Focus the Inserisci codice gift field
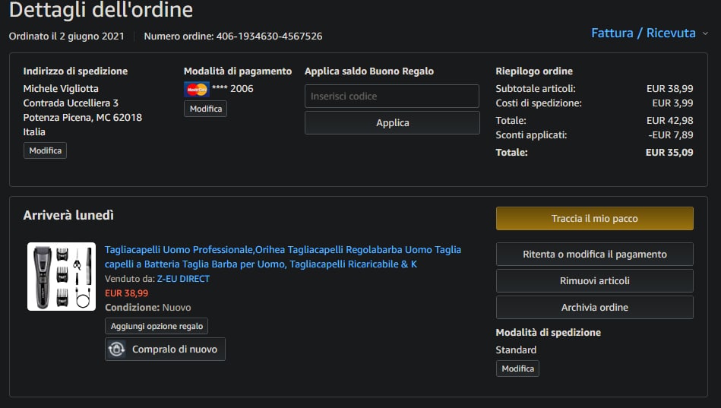This screenshot has width=721, height=408. pyautogui.click(x=392, y=96)
